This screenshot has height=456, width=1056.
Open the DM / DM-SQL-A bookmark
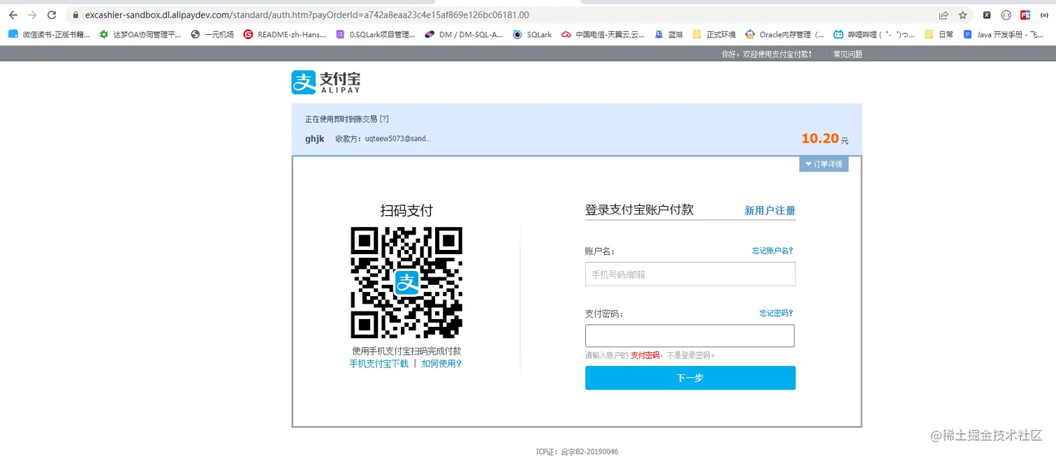(x=464, y=34)
